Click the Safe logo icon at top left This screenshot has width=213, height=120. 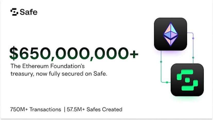(14, 12)
